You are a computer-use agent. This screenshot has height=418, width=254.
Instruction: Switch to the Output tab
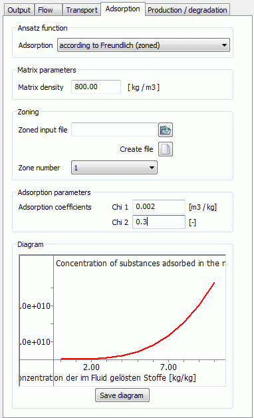(19, 10)
